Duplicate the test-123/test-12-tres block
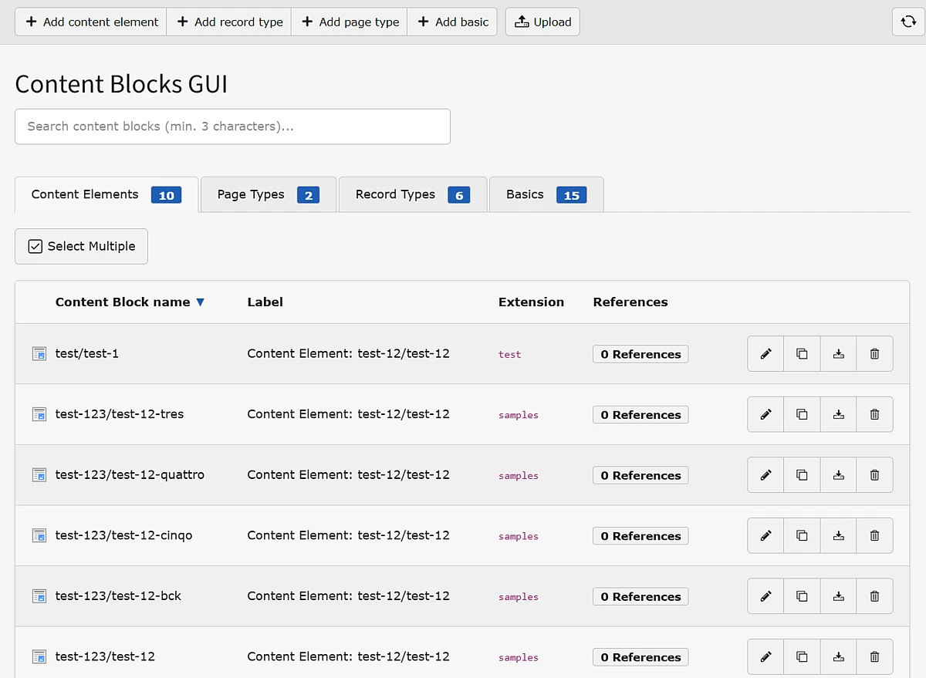 [802, 415]
